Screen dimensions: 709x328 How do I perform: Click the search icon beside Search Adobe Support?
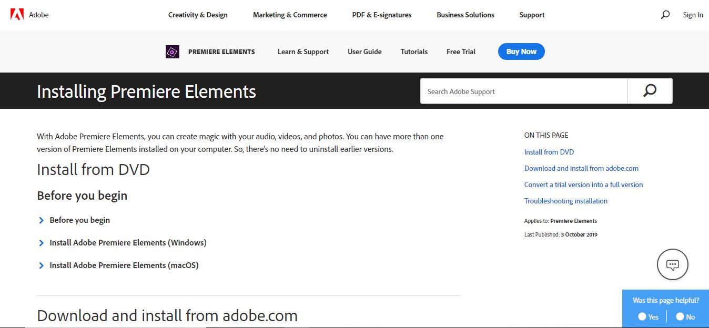[650, 90]
